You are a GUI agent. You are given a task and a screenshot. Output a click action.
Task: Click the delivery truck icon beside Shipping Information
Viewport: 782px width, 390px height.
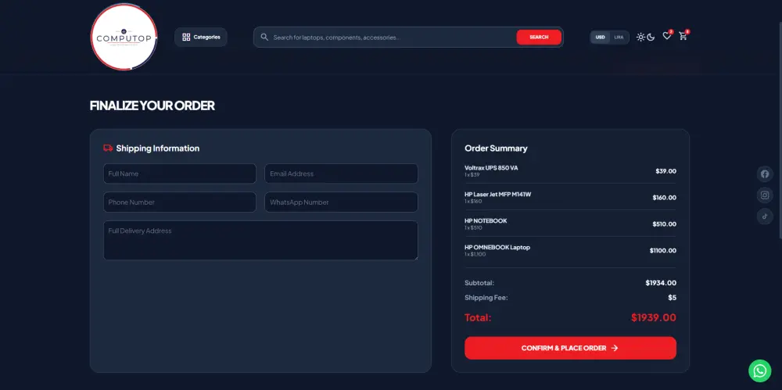coord(108,148)
